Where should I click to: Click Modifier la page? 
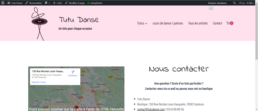tap(75, 3)
